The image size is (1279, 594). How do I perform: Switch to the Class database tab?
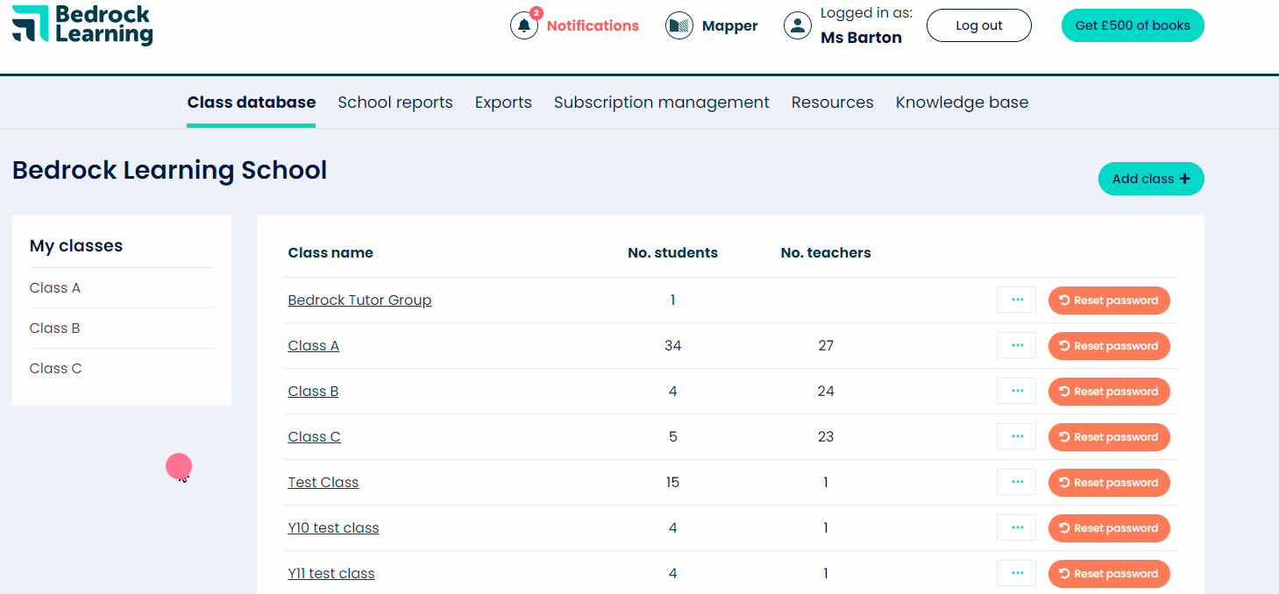pos(252,103)
